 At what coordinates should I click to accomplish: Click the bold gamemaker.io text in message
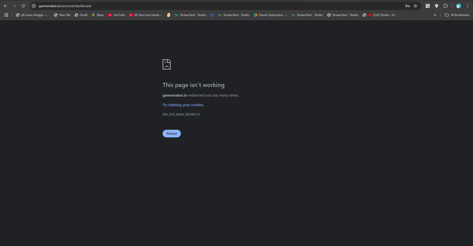tap(174, 95)
